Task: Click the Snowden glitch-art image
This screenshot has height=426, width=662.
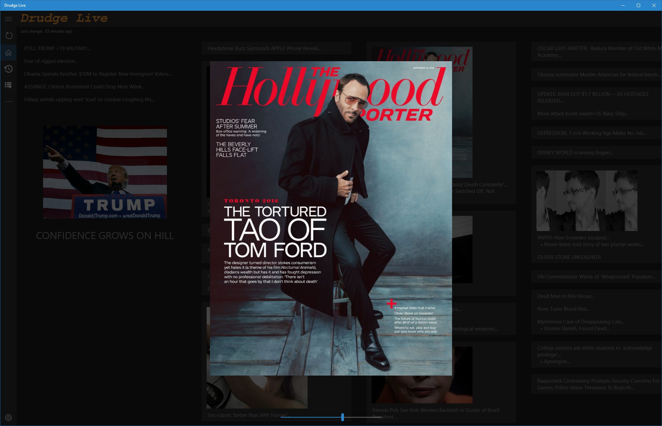Action: tap(586, 200)
